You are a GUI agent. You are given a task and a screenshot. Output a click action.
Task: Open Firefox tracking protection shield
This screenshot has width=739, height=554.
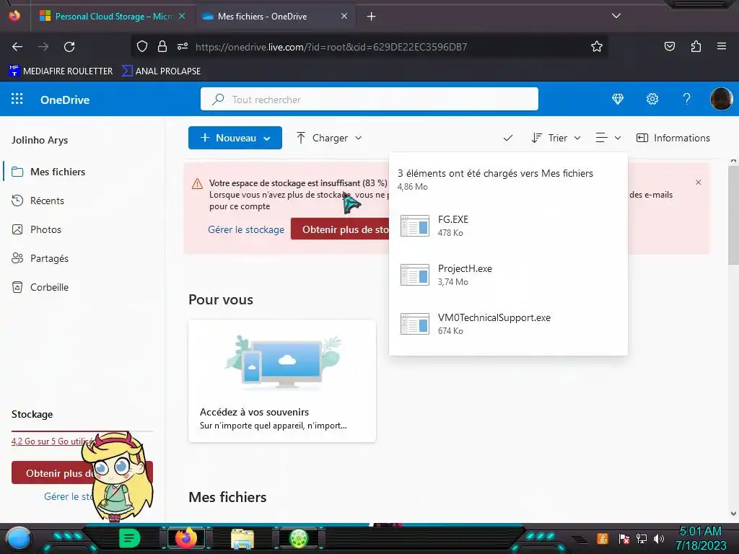click(142, 46)
